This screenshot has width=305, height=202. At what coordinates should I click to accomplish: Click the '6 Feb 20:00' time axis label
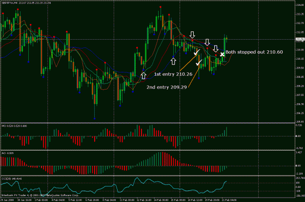pyautogui.click(x=92, y=200)
